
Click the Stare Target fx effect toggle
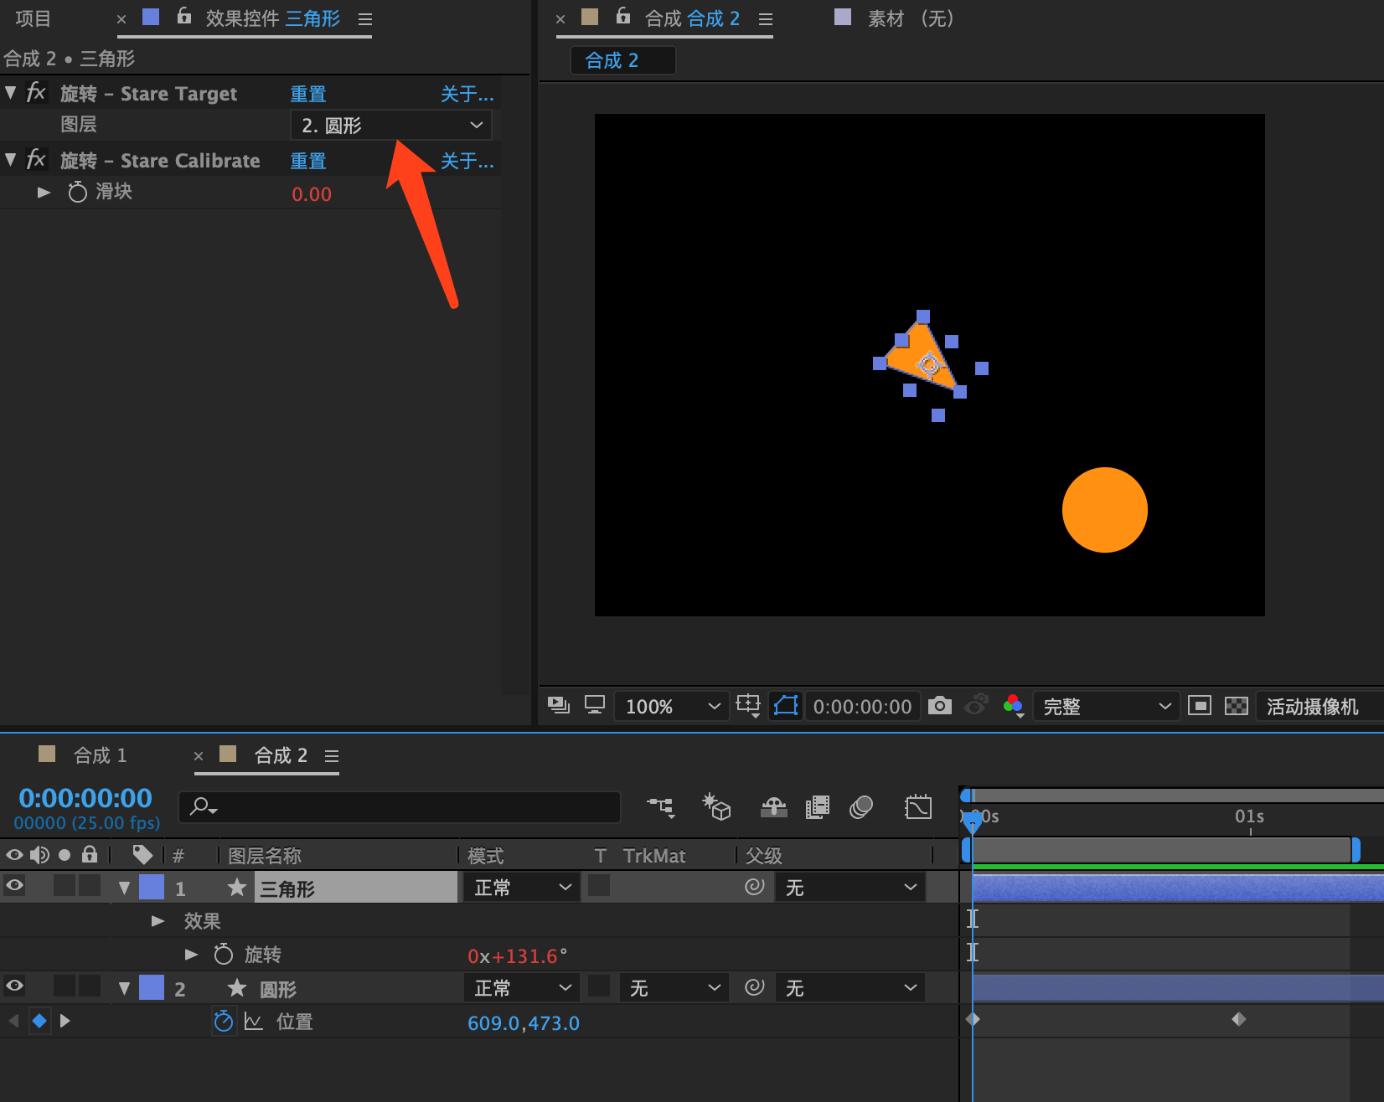pos(36,92)
